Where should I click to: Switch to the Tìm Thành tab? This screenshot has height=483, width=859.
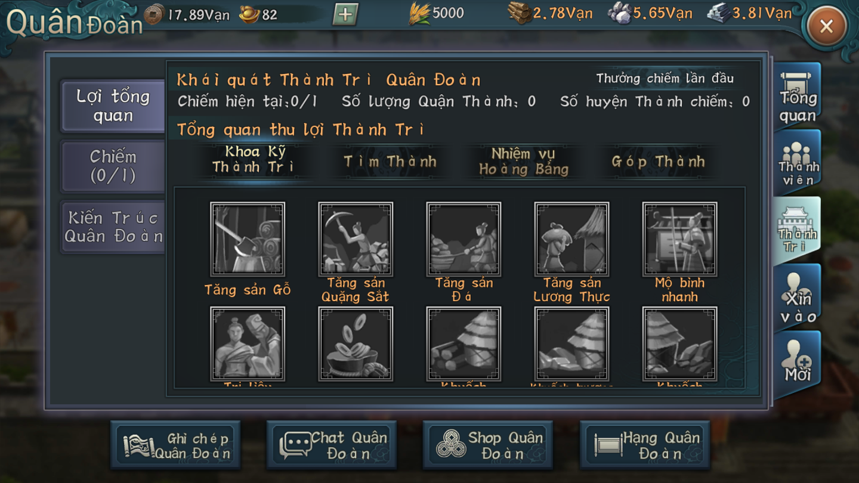[x=390, y=162]
